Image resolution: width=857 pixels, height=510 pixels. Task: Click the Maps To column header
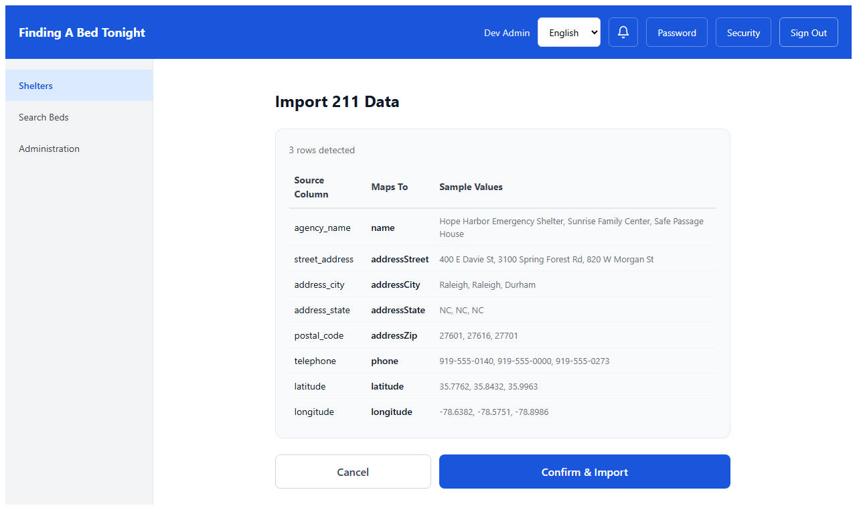tap(389, 187)
